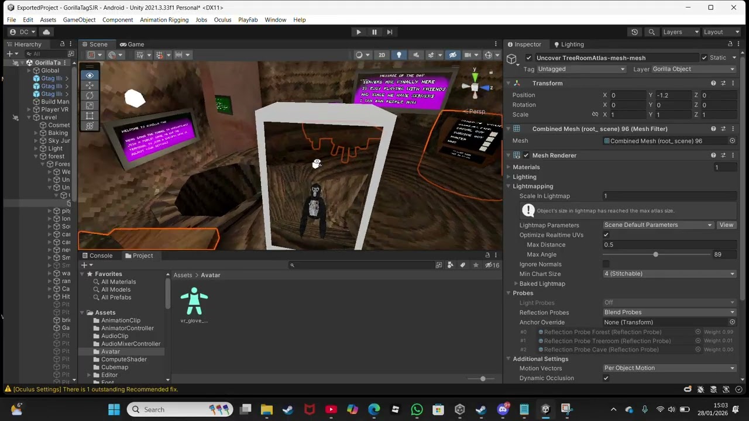Screen dimensions: 749x421
Task: Open the DC account button
Action: click(x=23, y=32)
